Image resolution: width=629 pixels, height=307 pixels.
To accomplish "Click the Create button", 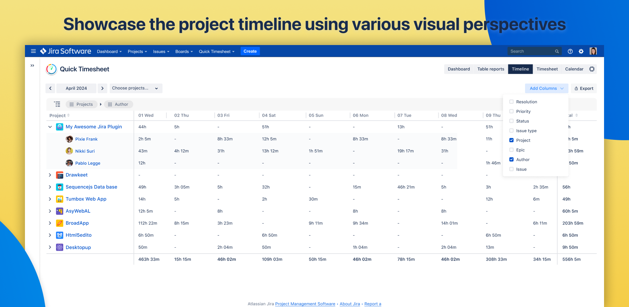I will click(250, 51).
